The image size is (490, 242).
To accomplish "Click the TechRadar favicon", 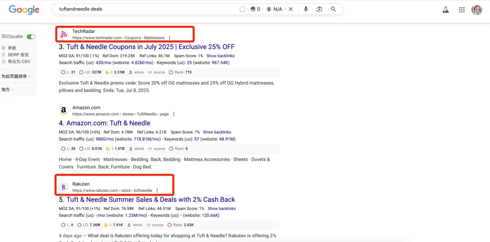I will click(64, 34).
